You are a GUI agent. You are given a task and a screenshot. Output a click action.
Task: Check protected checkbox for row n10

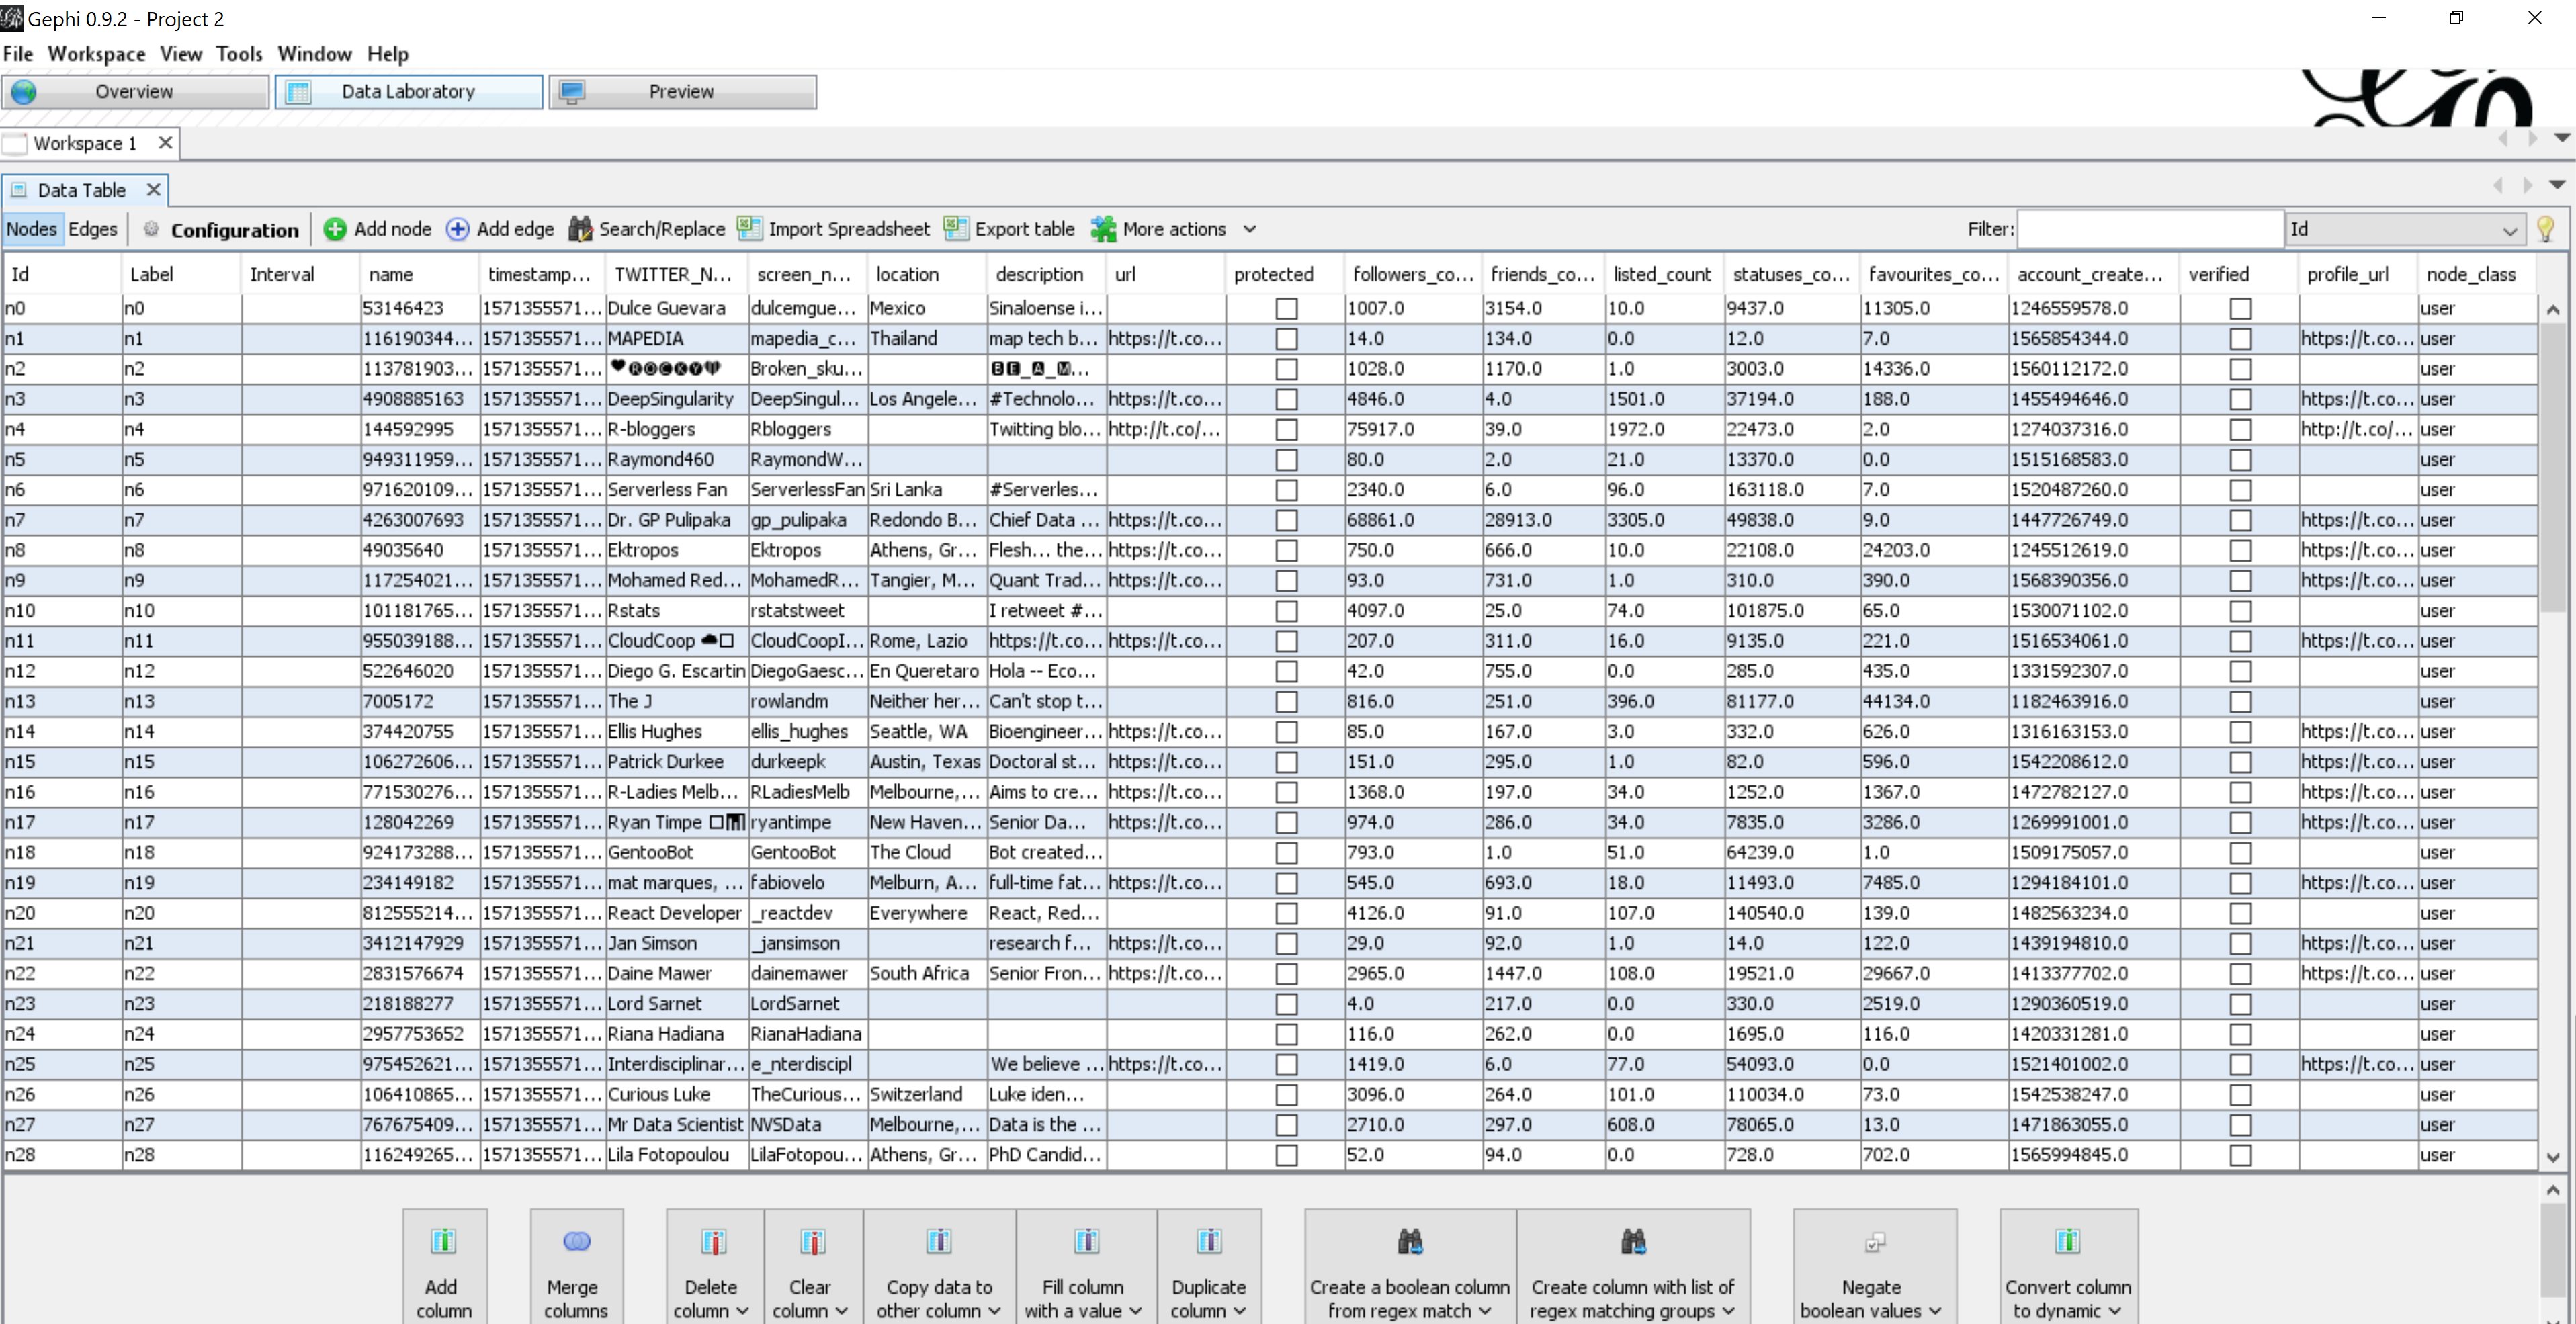(1286, 611)
